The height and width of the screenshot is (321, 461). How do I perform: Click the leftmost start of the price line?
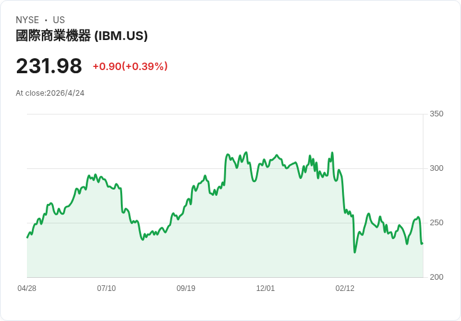tap(27, 237)
